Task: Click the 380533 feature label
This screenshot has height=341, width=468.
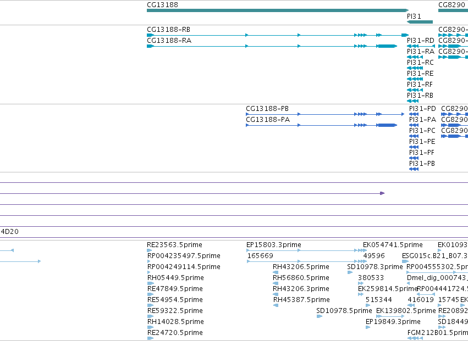Action: pyautogui.click(x=371, y=278)
